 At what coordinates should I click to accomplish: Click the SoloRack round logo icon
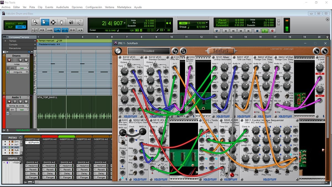[118, 51]
